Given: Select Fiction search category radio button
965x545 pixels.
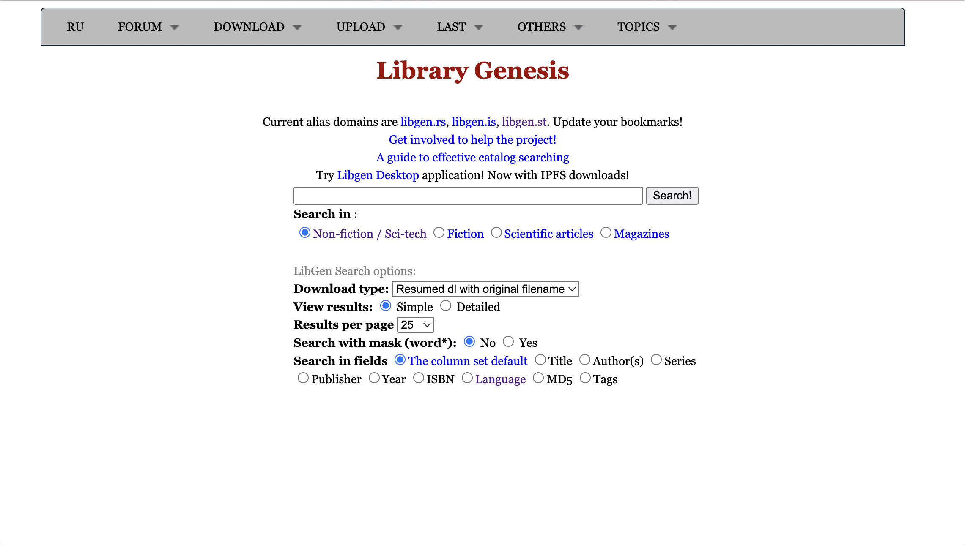Looking at the screenshot, I should tap(439, 232).
